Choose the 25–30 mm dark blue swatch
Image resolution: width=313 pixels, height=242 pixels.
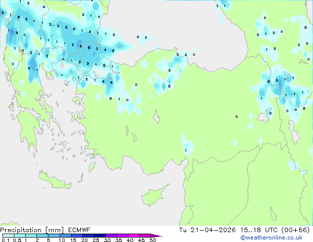(99, 236)
